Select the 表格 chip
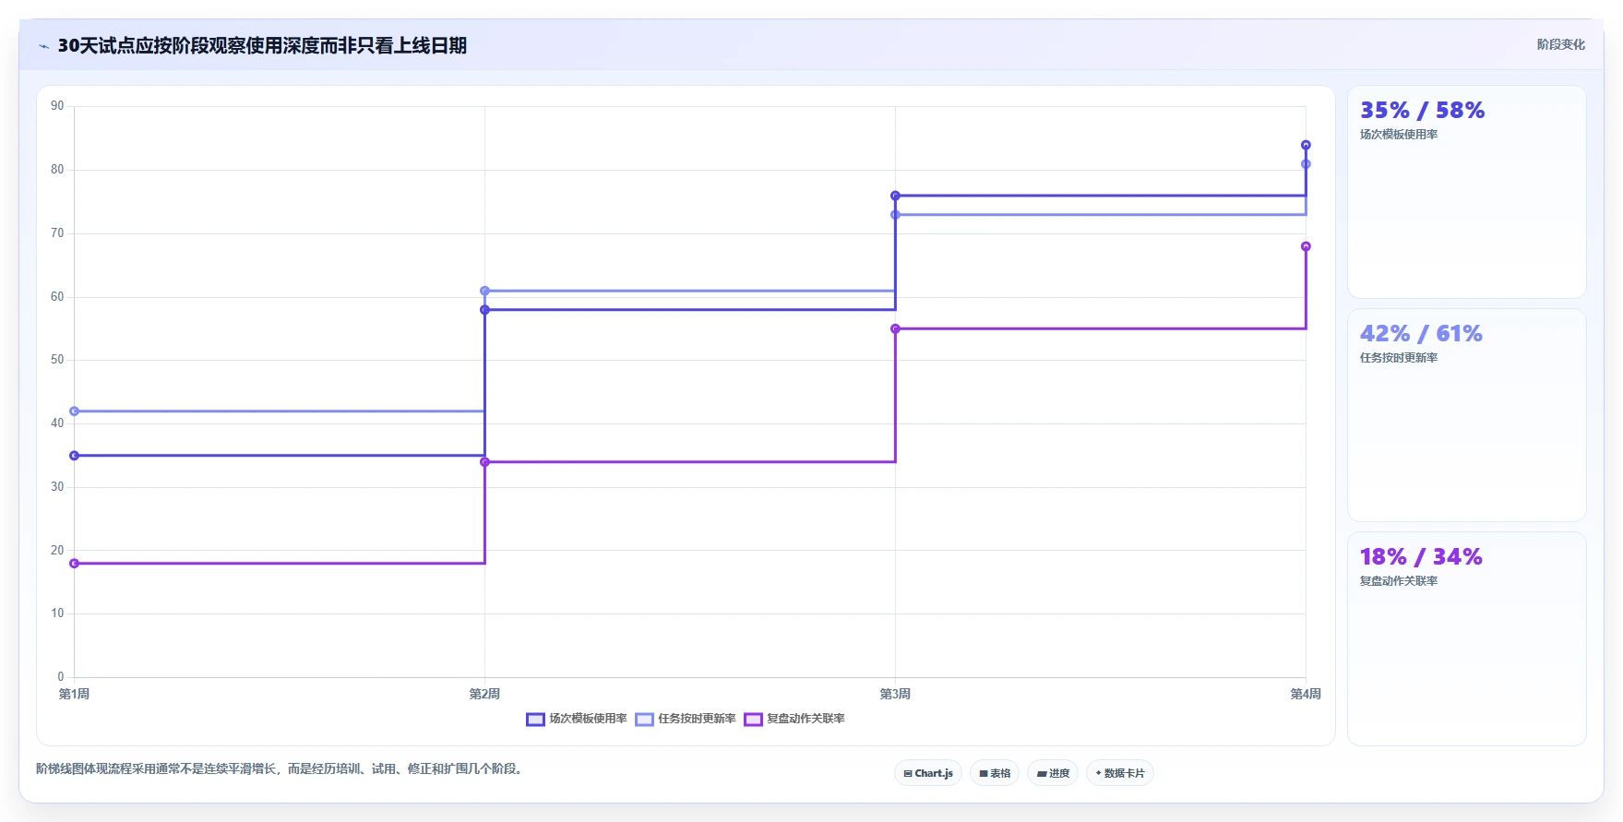This screenshot has height=822, width=1623. point(994,773)
